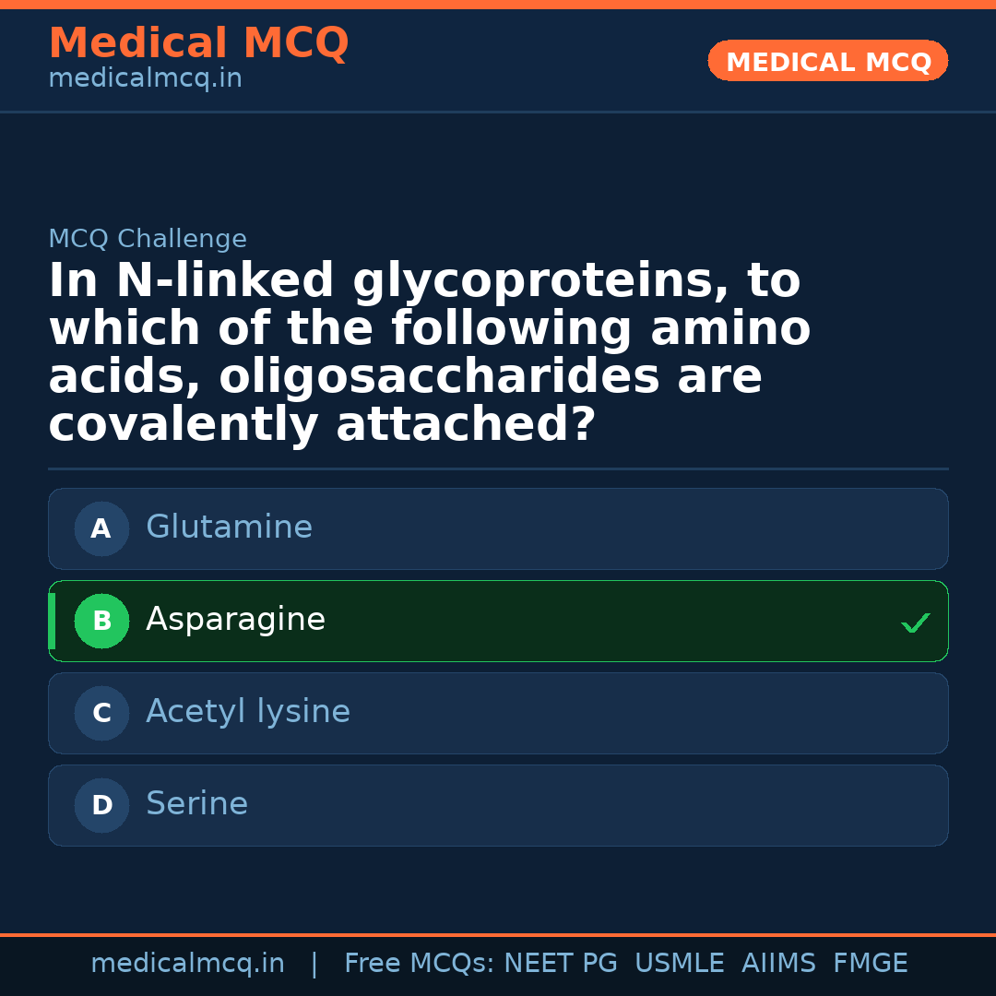Visit medicalmcq.in link under the header title

[x=145, y=79]
